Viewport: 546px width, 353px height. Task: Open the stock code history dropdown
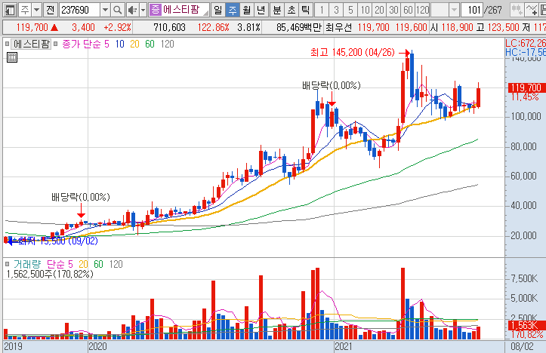pyautogui.click(x=105, y=10)
